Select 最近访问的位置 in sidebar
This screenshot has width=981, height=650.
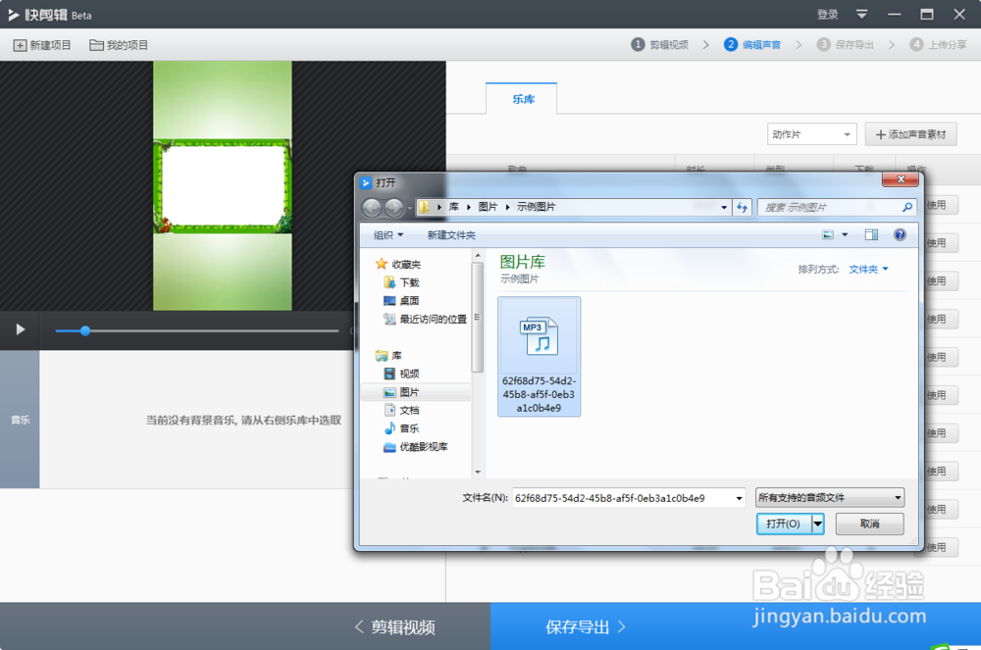point(426,319)
